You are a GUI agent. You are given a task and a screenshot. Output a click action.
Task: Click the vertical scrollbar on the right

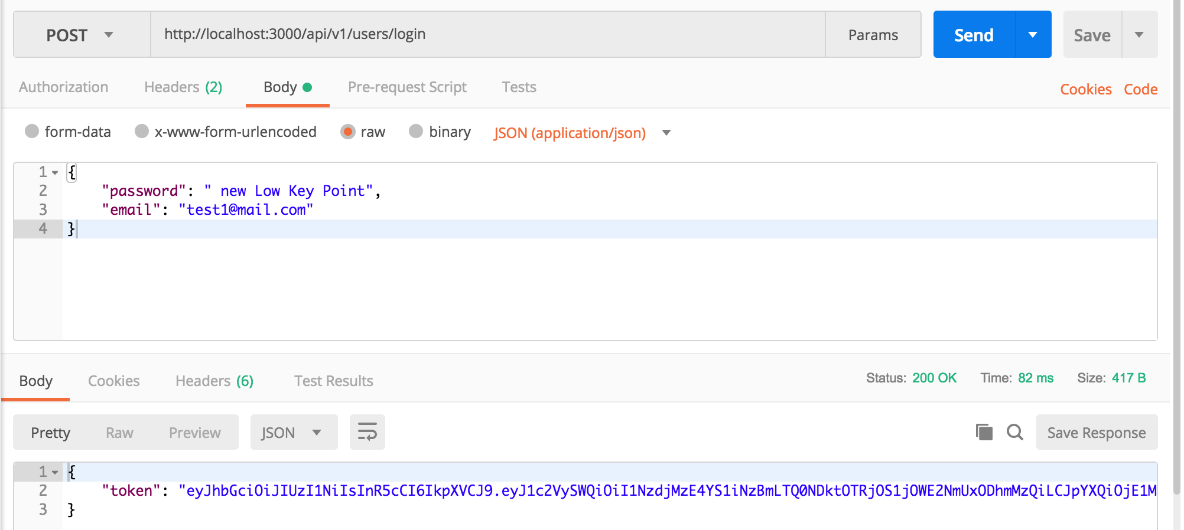click(1176, 248)
